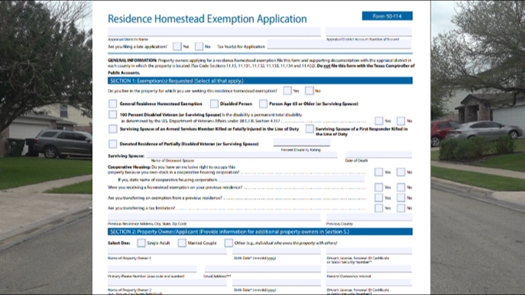Check Yes for filing a late application
This screenshot has height=295, width=525.
pos(177,46)
